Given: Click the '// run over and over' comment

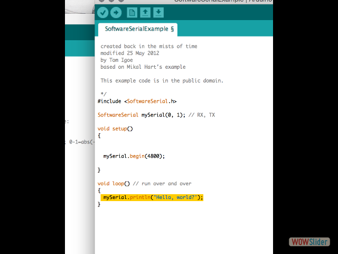Looking at the screenshot, I should (162, 184).
